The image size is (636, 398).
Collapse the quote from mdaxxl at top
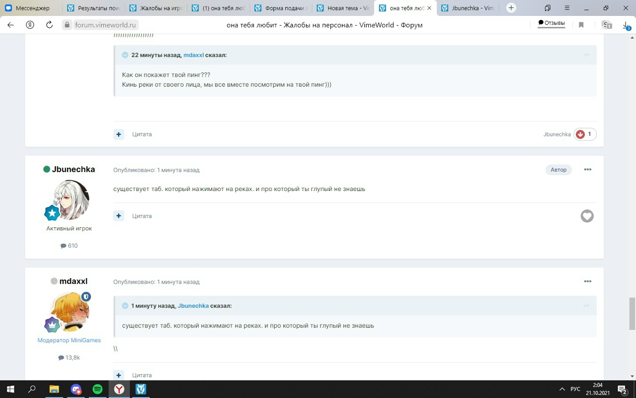tap(125, 55)
